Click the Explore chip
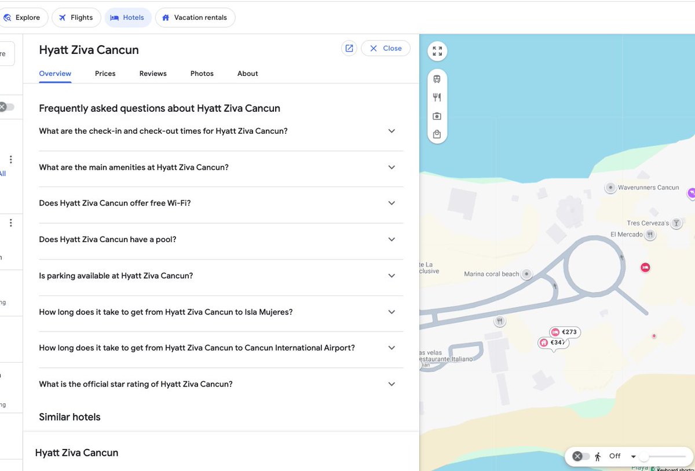Viewport: 695px width, 471px height. [x=23, y=17]
